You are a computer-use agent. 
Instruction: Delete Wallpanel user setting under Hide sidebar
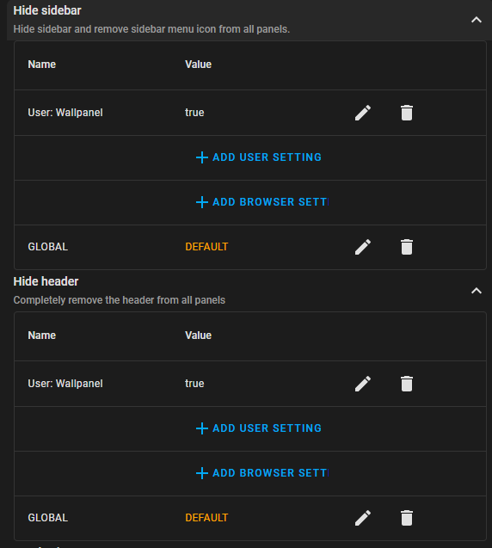click(x=407, y=113)
